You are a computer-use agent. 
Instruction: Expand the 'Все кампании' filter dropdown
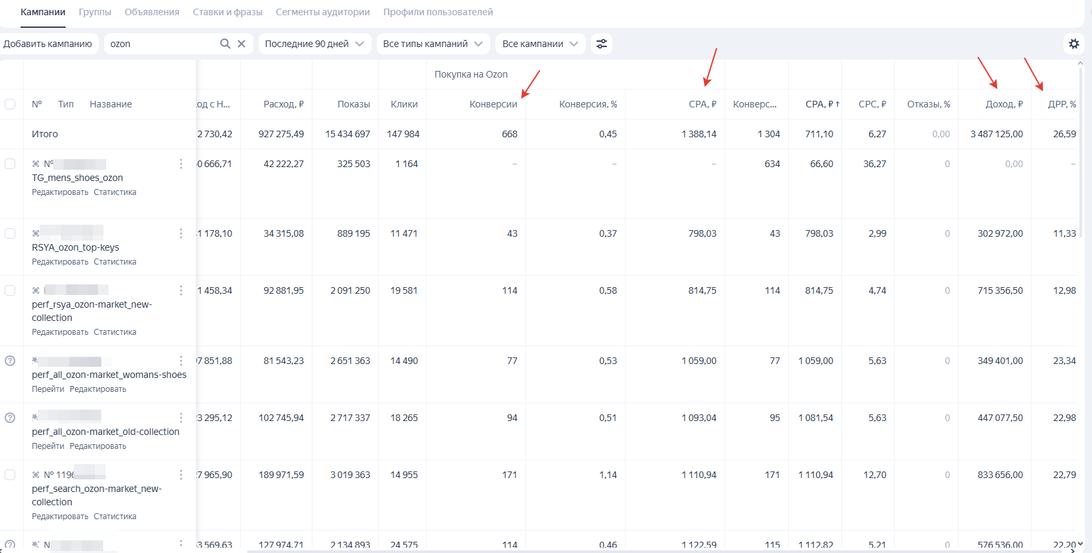pyautogui.click(x=540, y=44)
